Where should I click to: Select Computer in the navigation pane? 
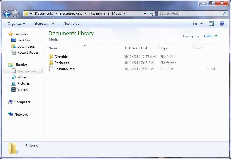tap(22, 102)
